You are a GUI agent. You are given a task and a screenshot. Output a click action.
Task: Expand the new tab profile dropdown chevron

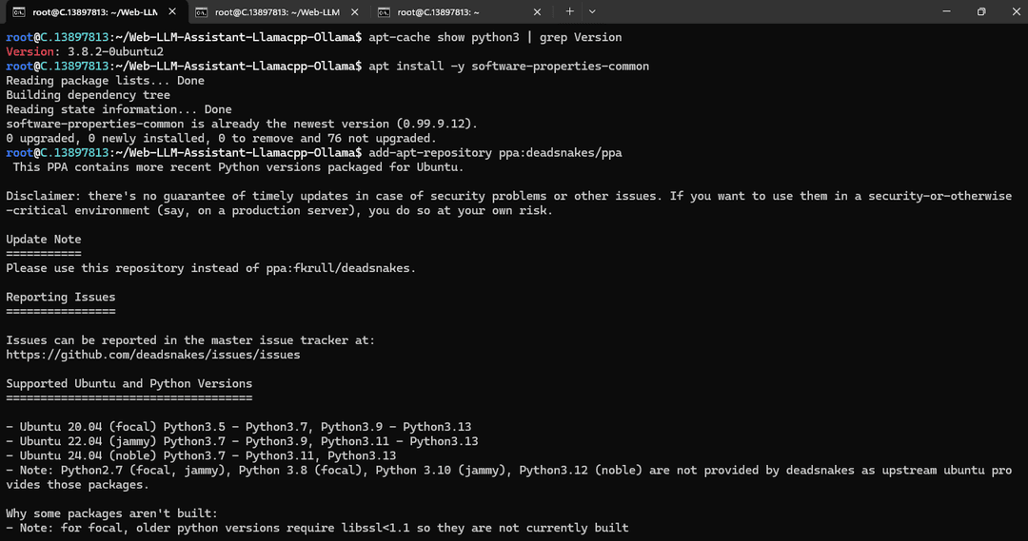(x=592, y=11)
